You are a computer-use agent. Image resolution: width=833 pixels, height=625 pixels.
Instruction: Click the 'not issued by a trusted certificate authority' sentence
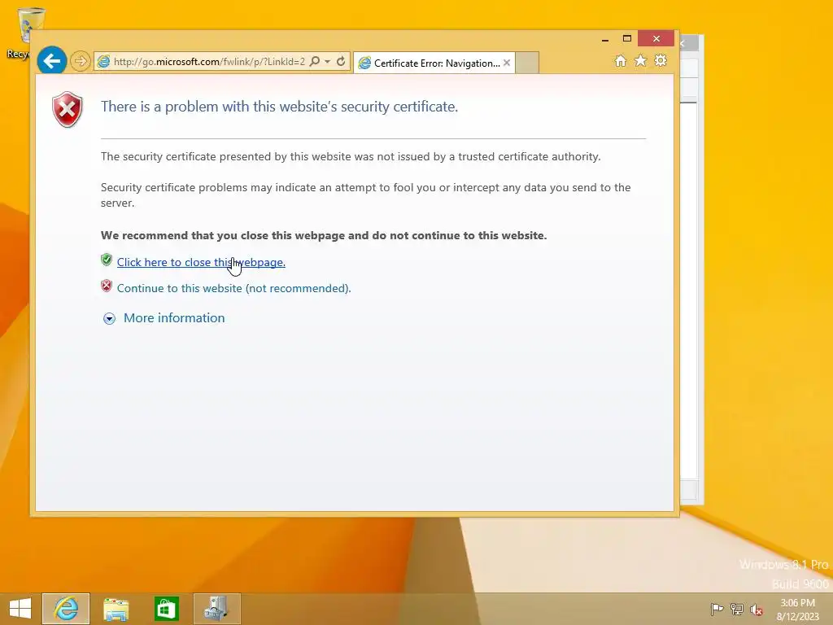pyautogui.click(x=351, y=157)
